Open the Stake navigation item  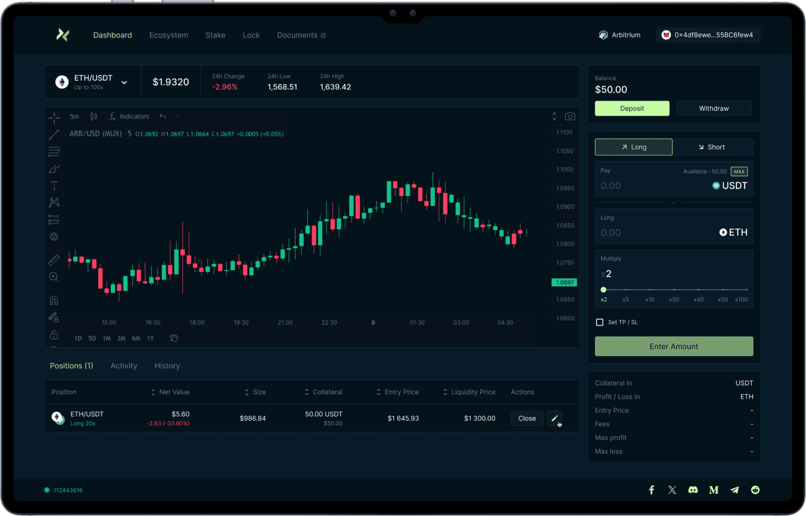point(215,35)
